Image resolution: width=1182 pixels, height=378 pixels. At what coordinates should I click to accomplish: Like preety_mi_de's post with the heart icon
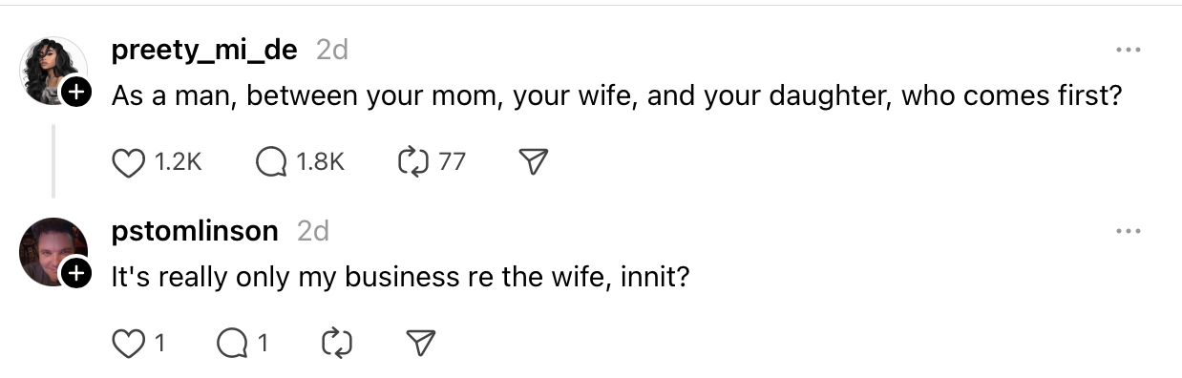click(x=128, y=162)
